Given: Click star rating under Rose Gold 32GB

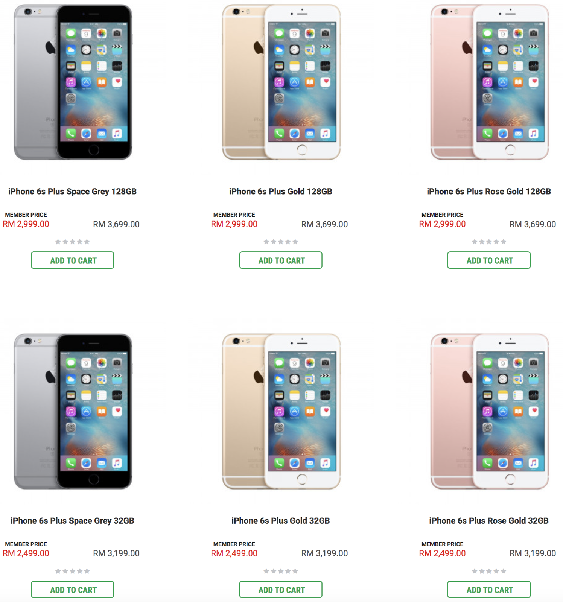Looking at the screenshot, I should 489,571.
